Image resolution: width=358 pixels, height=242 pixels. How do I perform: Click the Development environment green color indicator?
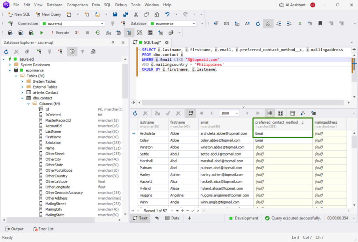click(231, 218)
